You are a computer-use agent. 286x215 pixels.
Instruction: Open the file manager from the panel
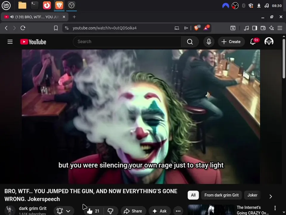coord(22,5)
